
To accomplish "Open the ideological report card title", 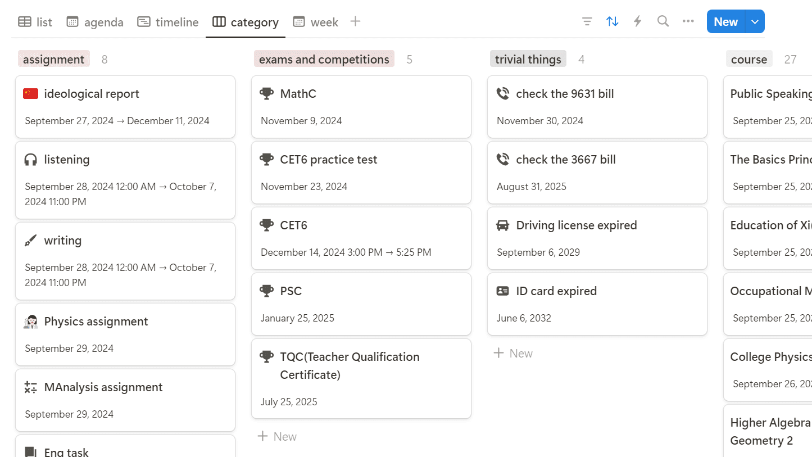I will point(92,94).
